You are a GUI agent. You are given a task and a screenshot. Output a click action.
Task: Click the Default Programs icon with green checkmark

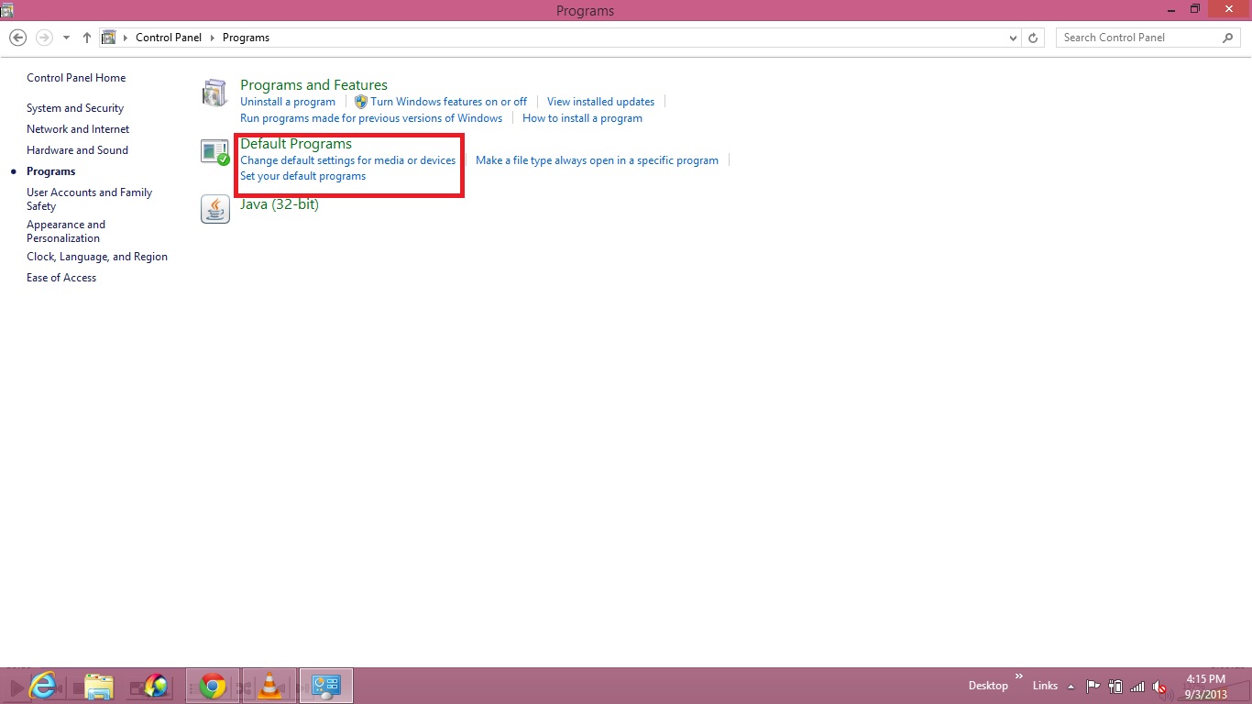coord(214,152)
